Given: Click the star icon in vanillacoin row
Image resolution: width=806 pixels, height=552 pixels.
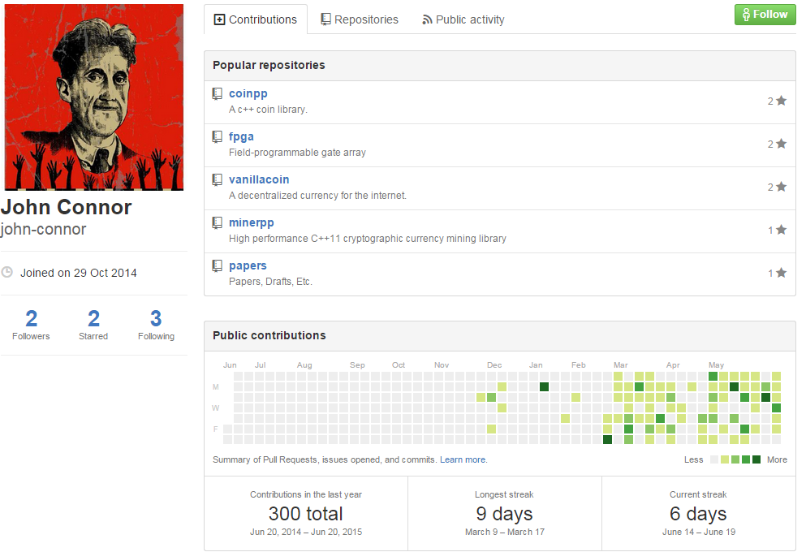Looking at the screenshot, I should point(782,187).
